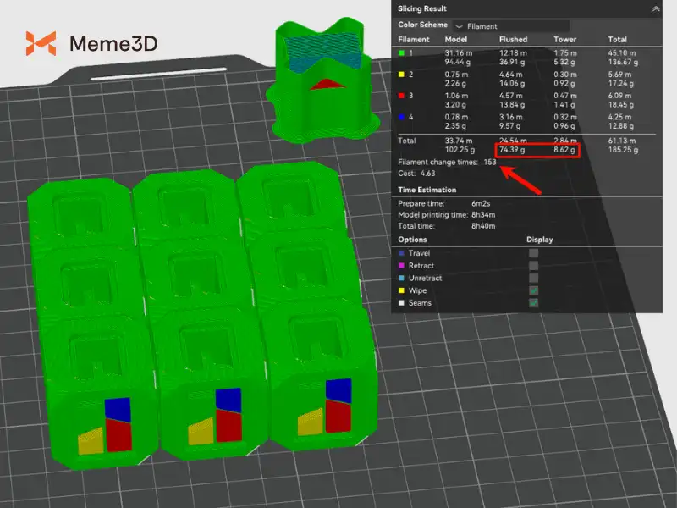Click the Tower column header
The height and width of the screenshot is (508, 677).
(564, 40)
